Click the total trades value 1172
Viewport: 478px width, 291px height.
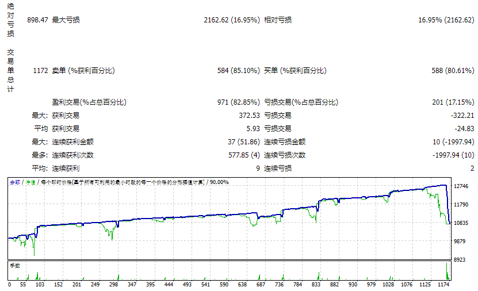(x=40, y=71)
